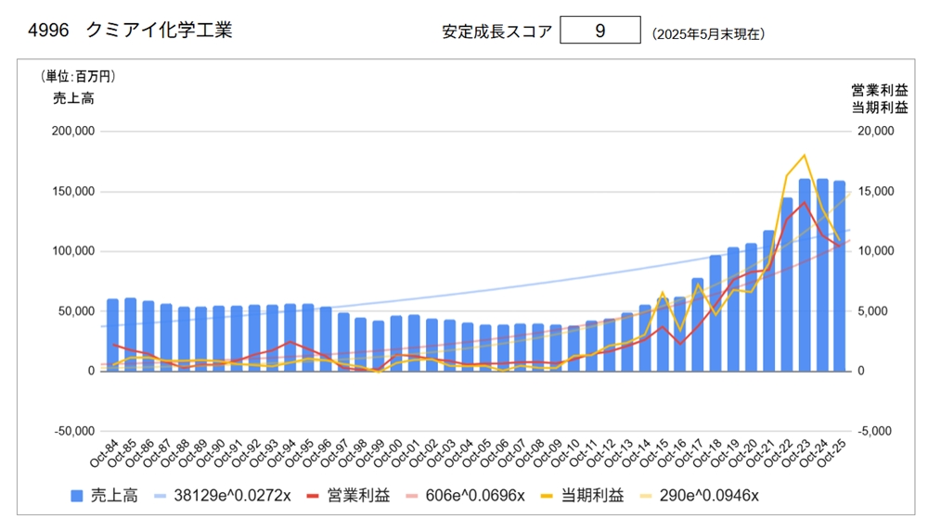Click x-axis label Oct-84
The height and width of the screenshot is (531, 928).
(104, 453)
